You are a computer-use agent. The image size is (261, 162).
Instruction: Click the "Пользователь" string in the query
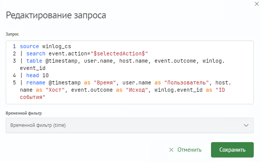pyautogui.click(x=187, y=83)
